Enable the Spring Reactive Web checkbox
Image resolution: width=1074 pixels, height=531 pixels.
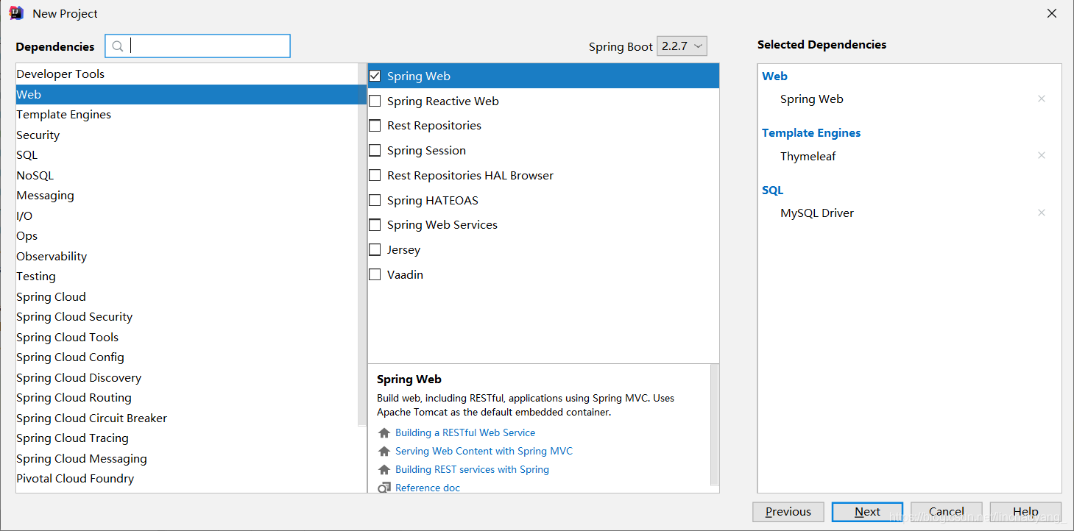coord(375,101)
